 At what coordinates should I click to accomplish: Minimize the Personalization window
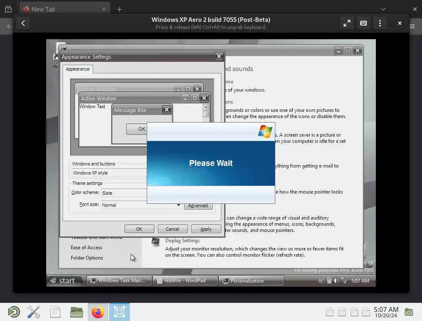pyautogui.click(x=338, y=50)
